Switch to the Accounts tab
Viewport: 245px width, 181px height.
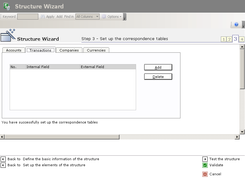tap(14, 50)
